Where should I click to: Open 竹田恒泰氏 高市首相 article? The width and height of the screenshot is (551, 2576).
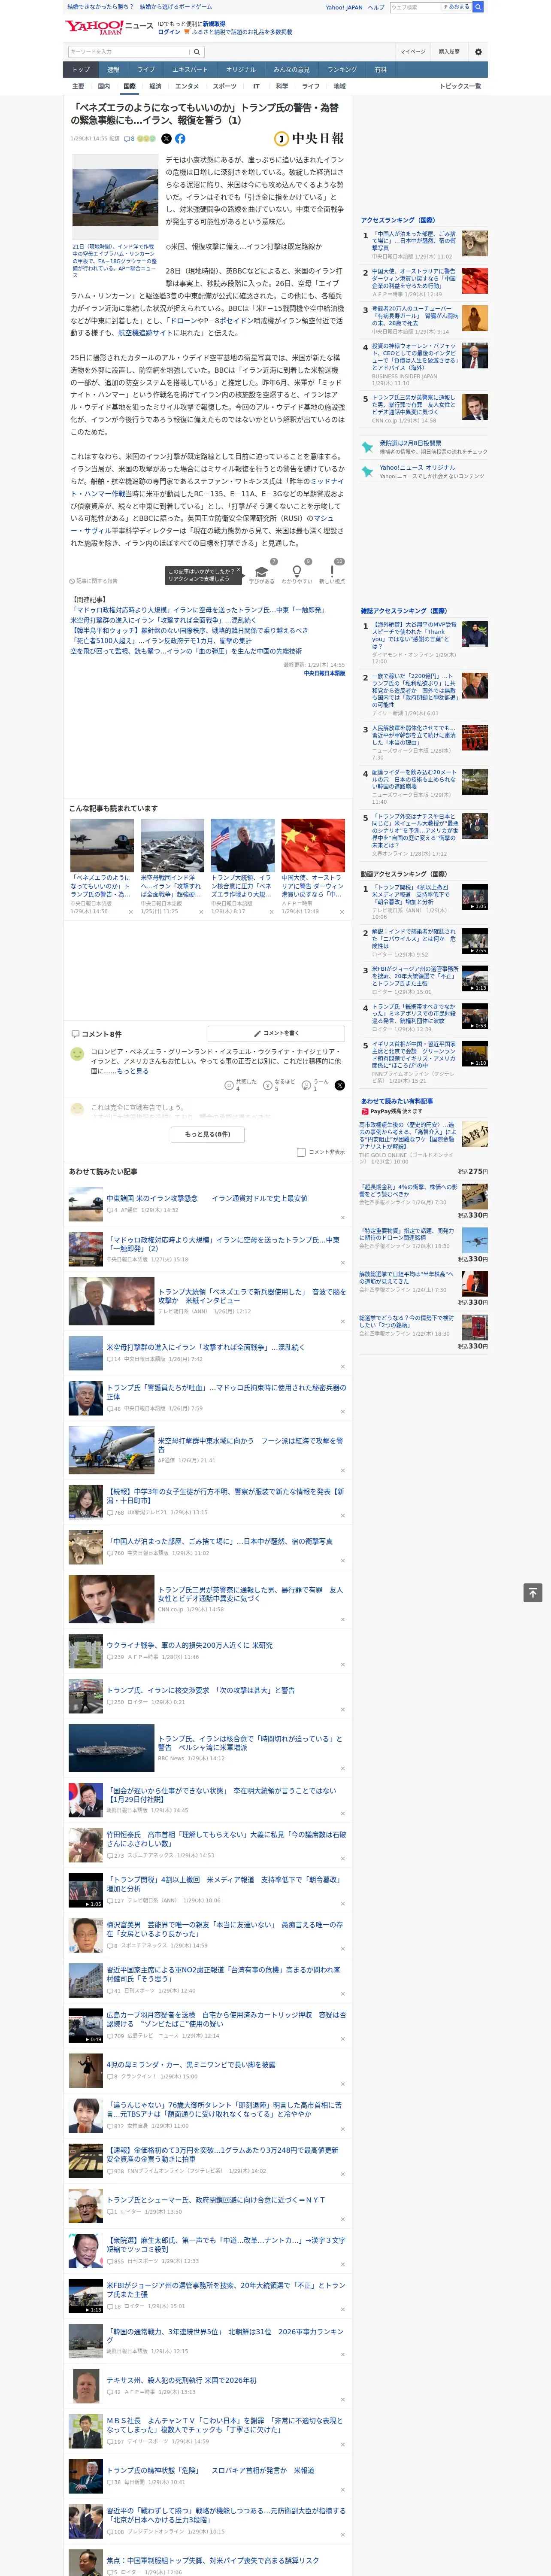click(x=226, y=1839)
